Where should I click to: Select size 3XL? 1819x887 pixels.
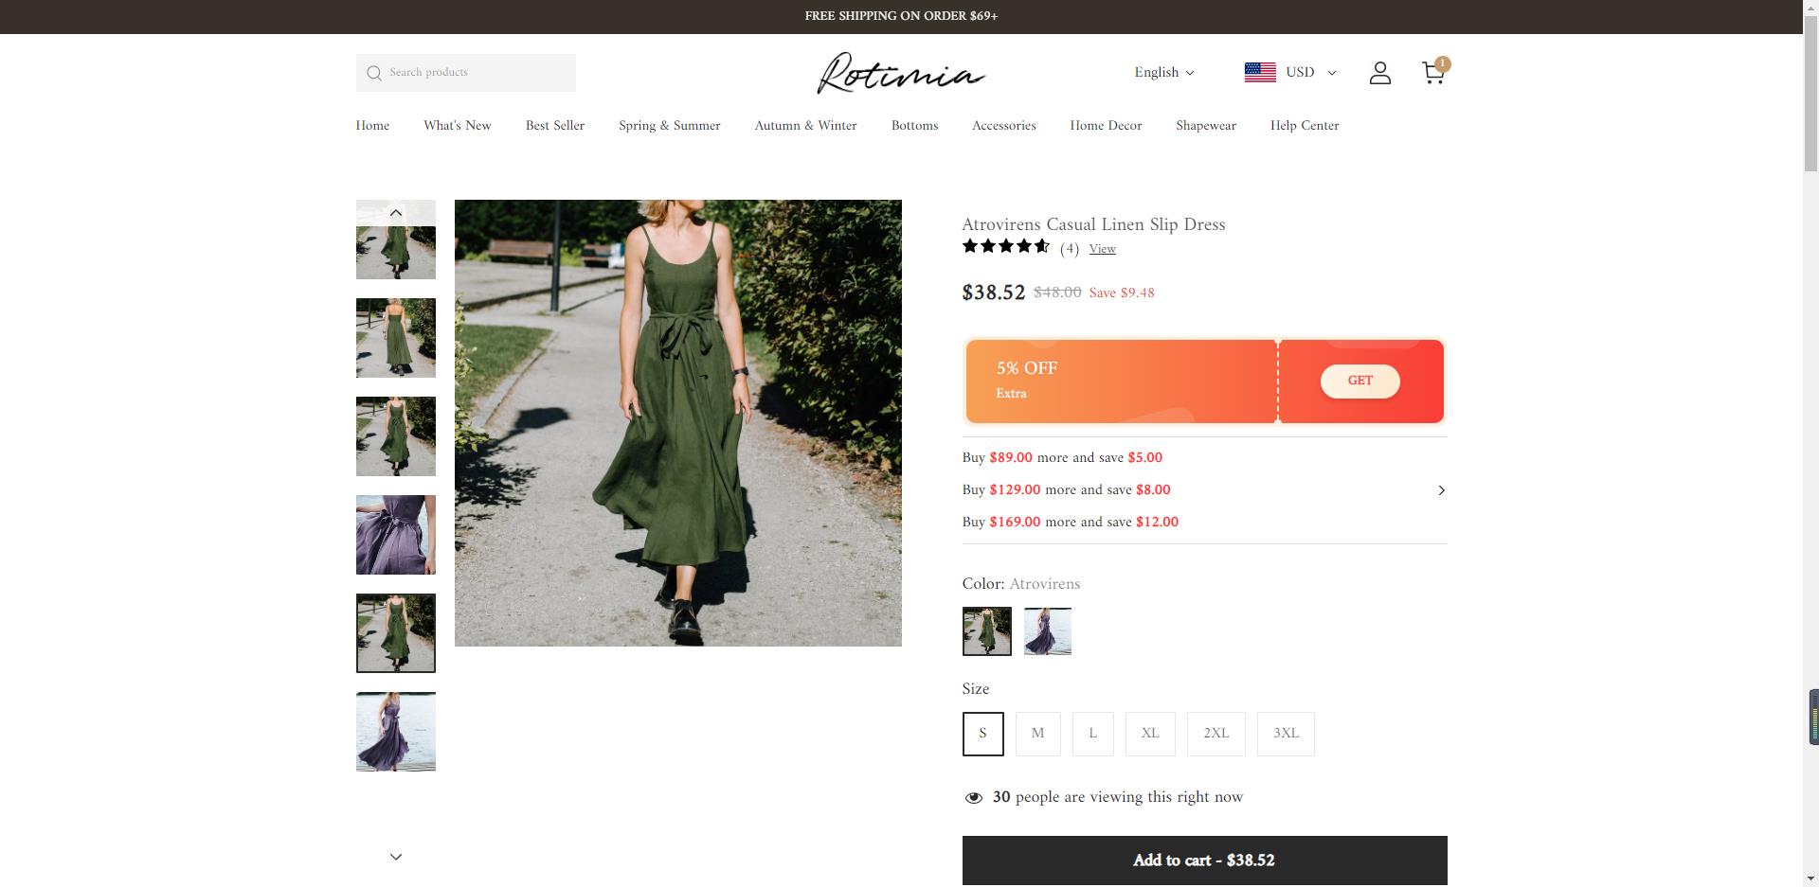click(x=1286, y=734)
